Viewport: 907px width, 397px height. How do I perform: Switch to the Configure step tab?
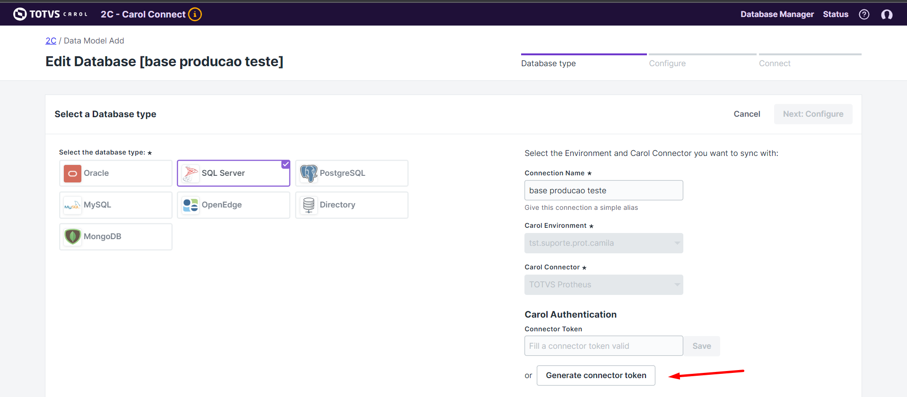(x=667, y=63)
